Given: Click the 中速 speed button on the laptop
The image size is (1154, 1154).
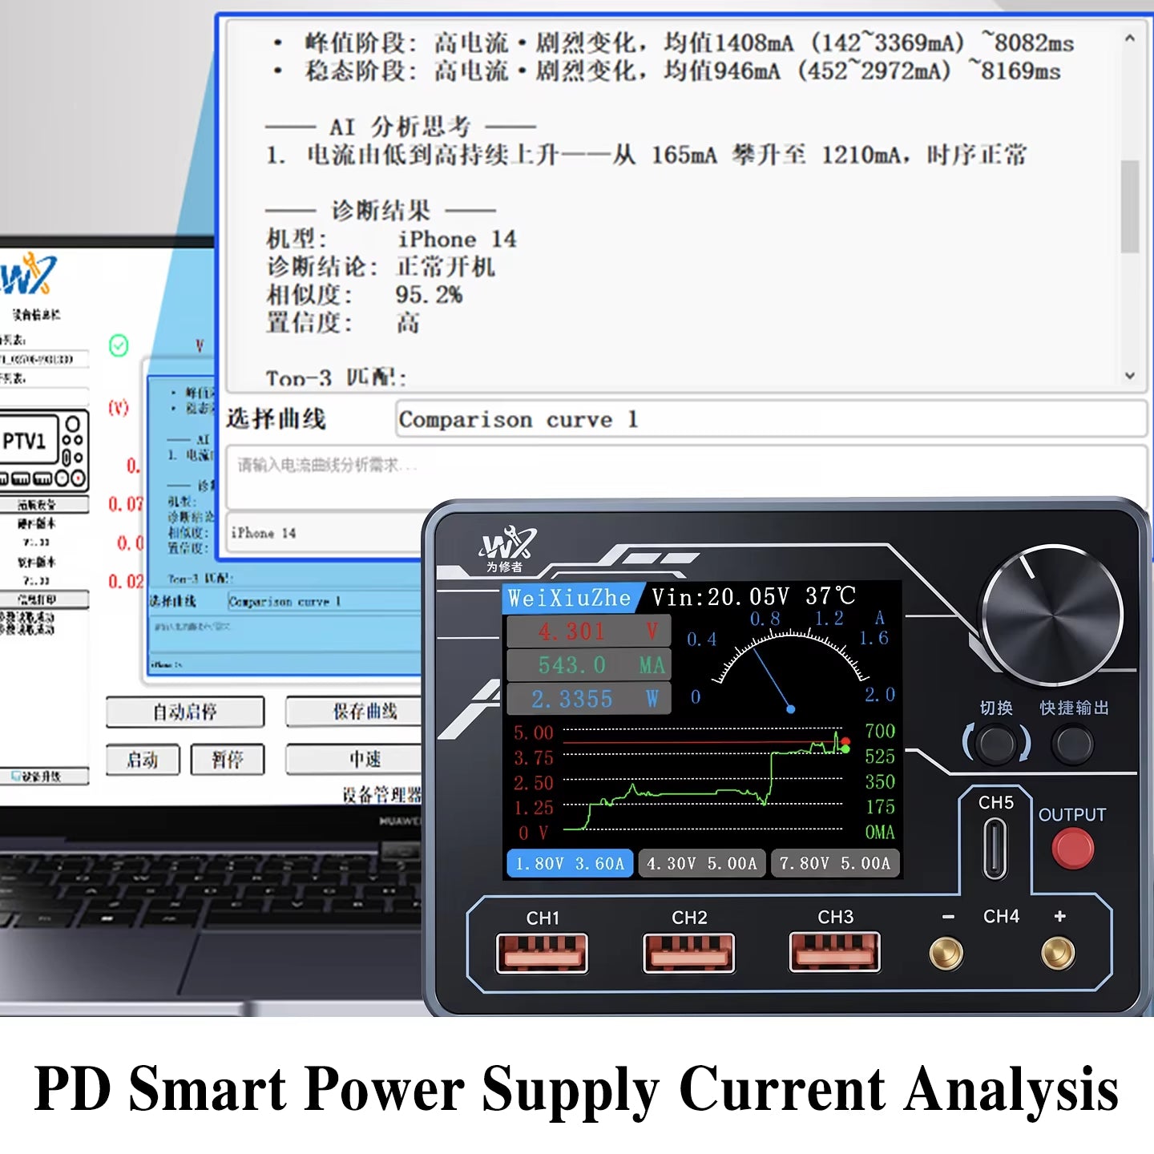Looking at the screenshot, I should pyautogui.click(x=354, y=759).
